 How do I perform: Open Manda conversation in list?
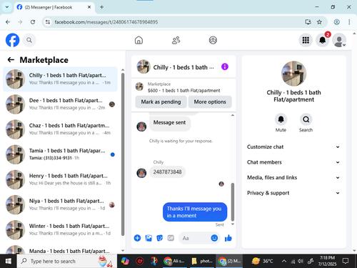point(60,249)
